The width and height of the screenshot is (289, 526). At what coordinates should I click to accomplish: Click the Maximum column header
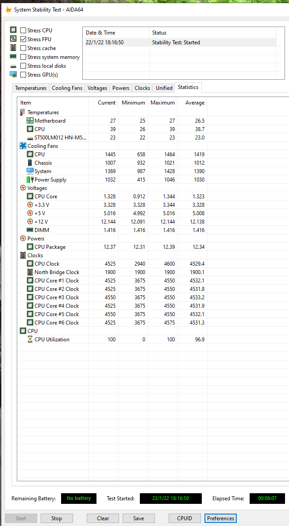(162, 103)
